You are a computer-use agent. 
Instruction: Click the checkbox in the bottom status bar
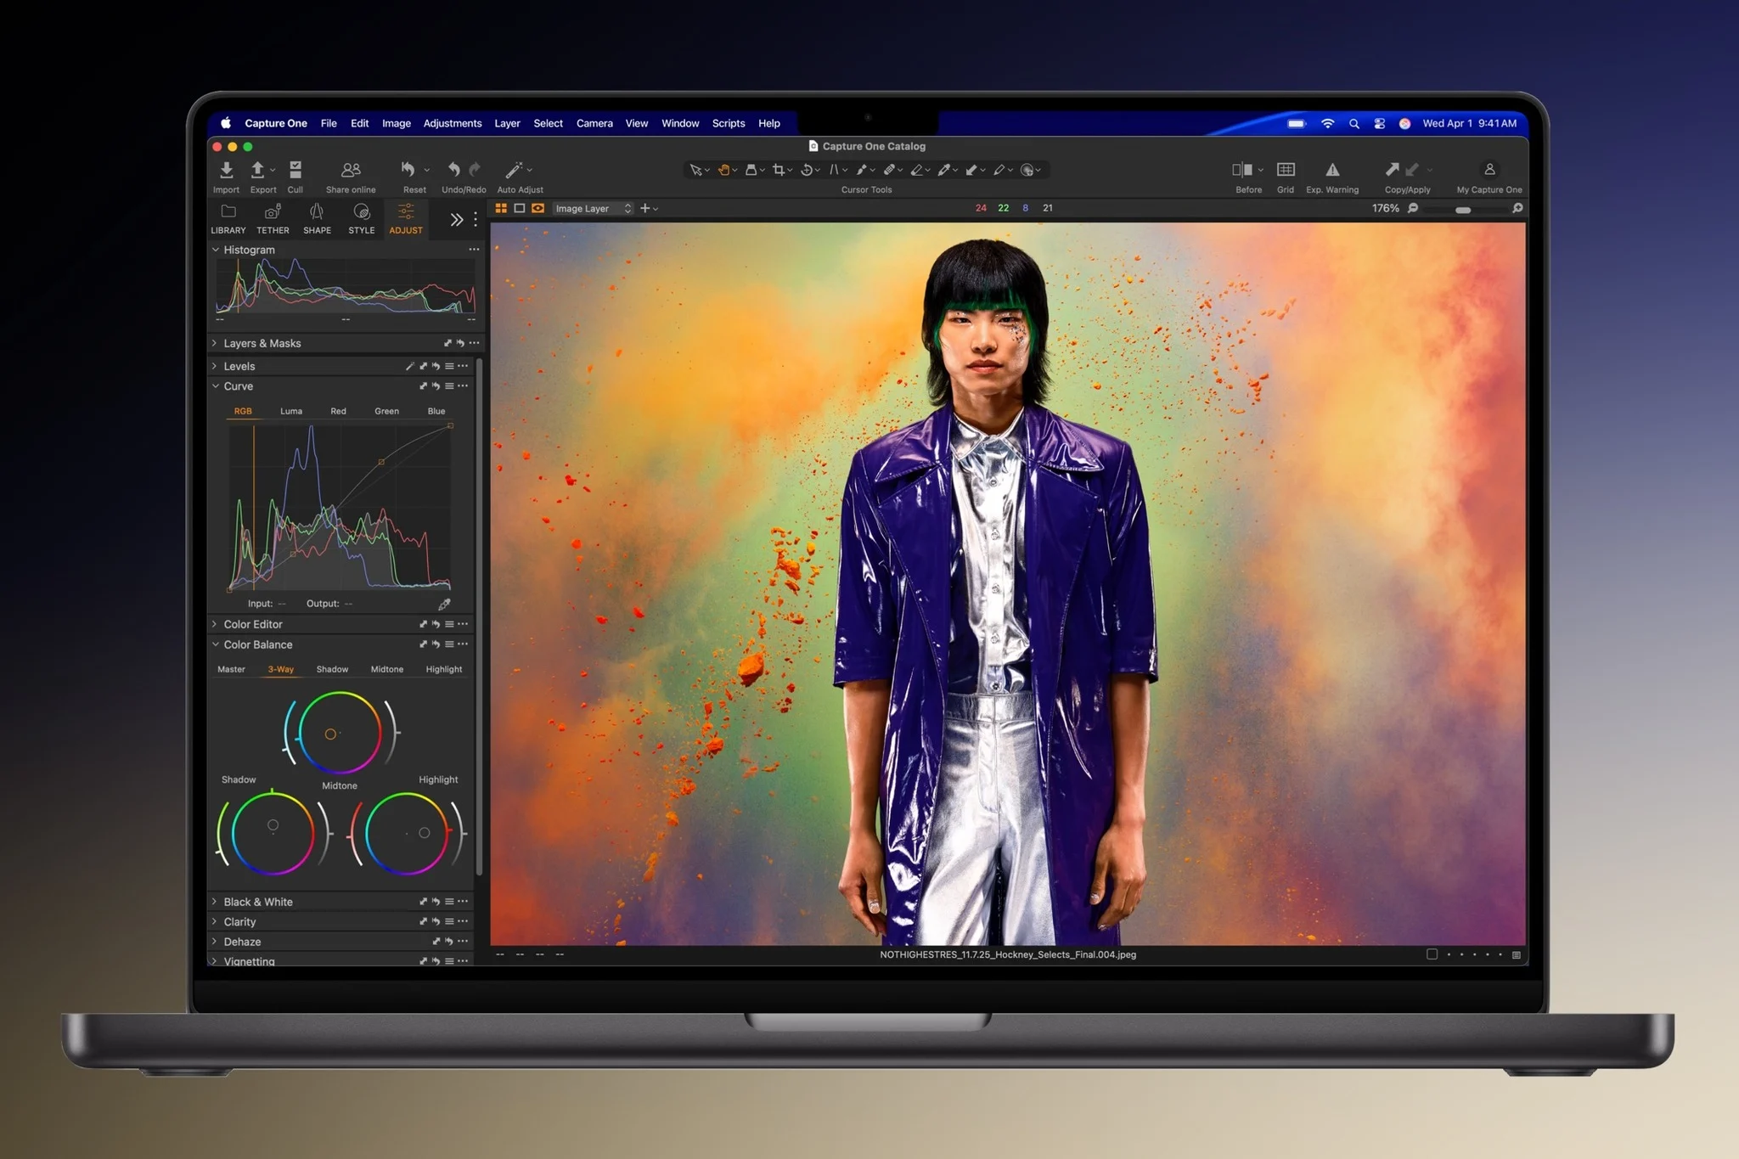tap(1432, 954)
